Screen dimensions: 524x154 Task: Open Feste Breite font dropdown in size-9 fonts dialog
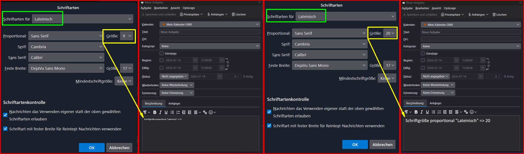click(66, 68)
